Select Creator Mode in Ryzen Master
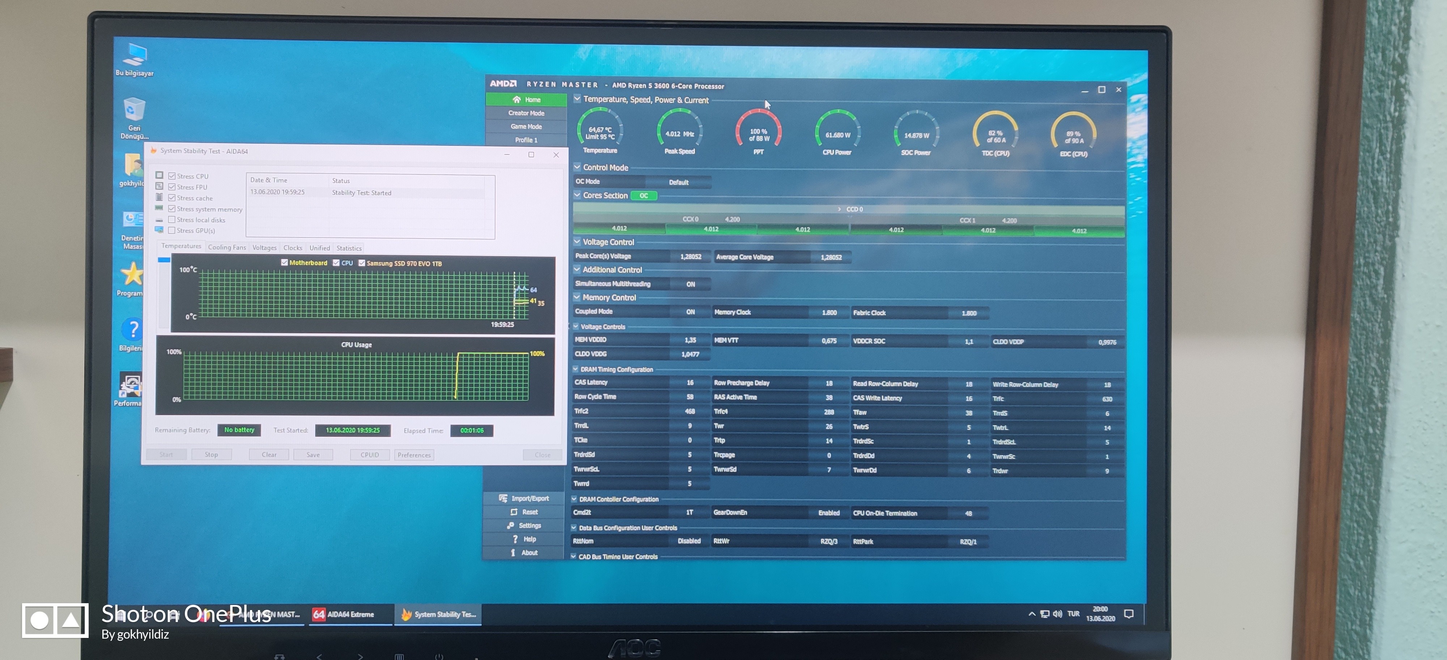The width and height of the screenshot is (1447, 660). click(x=526, y=113)
